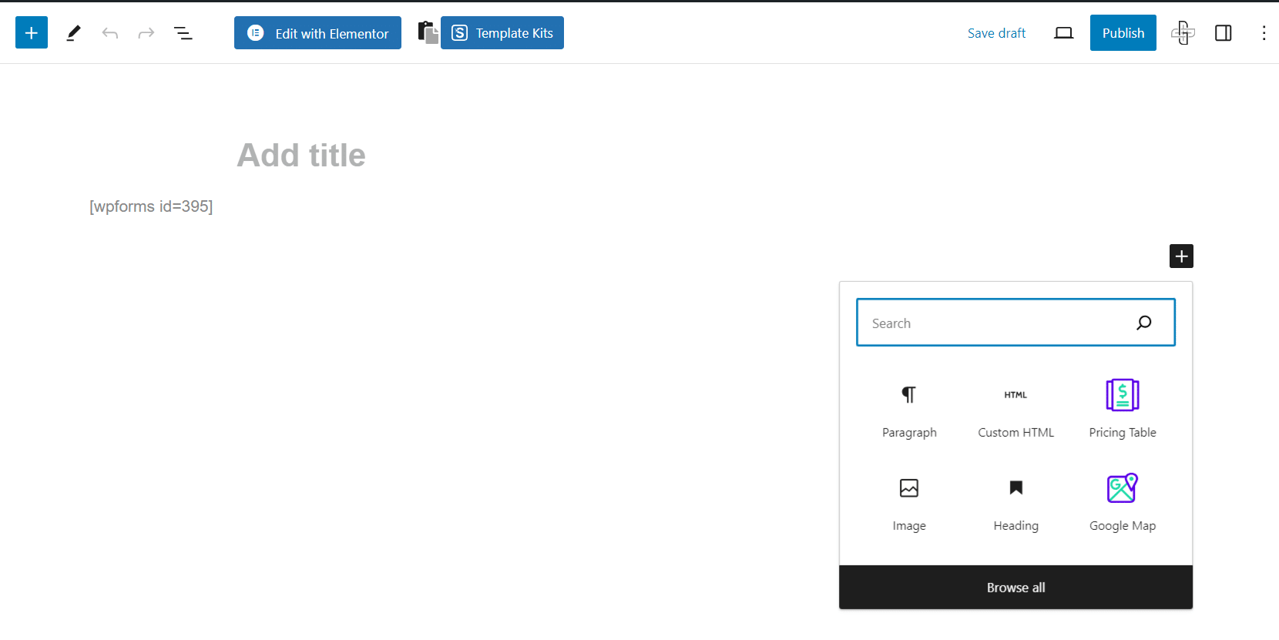
Task: Publish the page
Action: coord(1123,33)
